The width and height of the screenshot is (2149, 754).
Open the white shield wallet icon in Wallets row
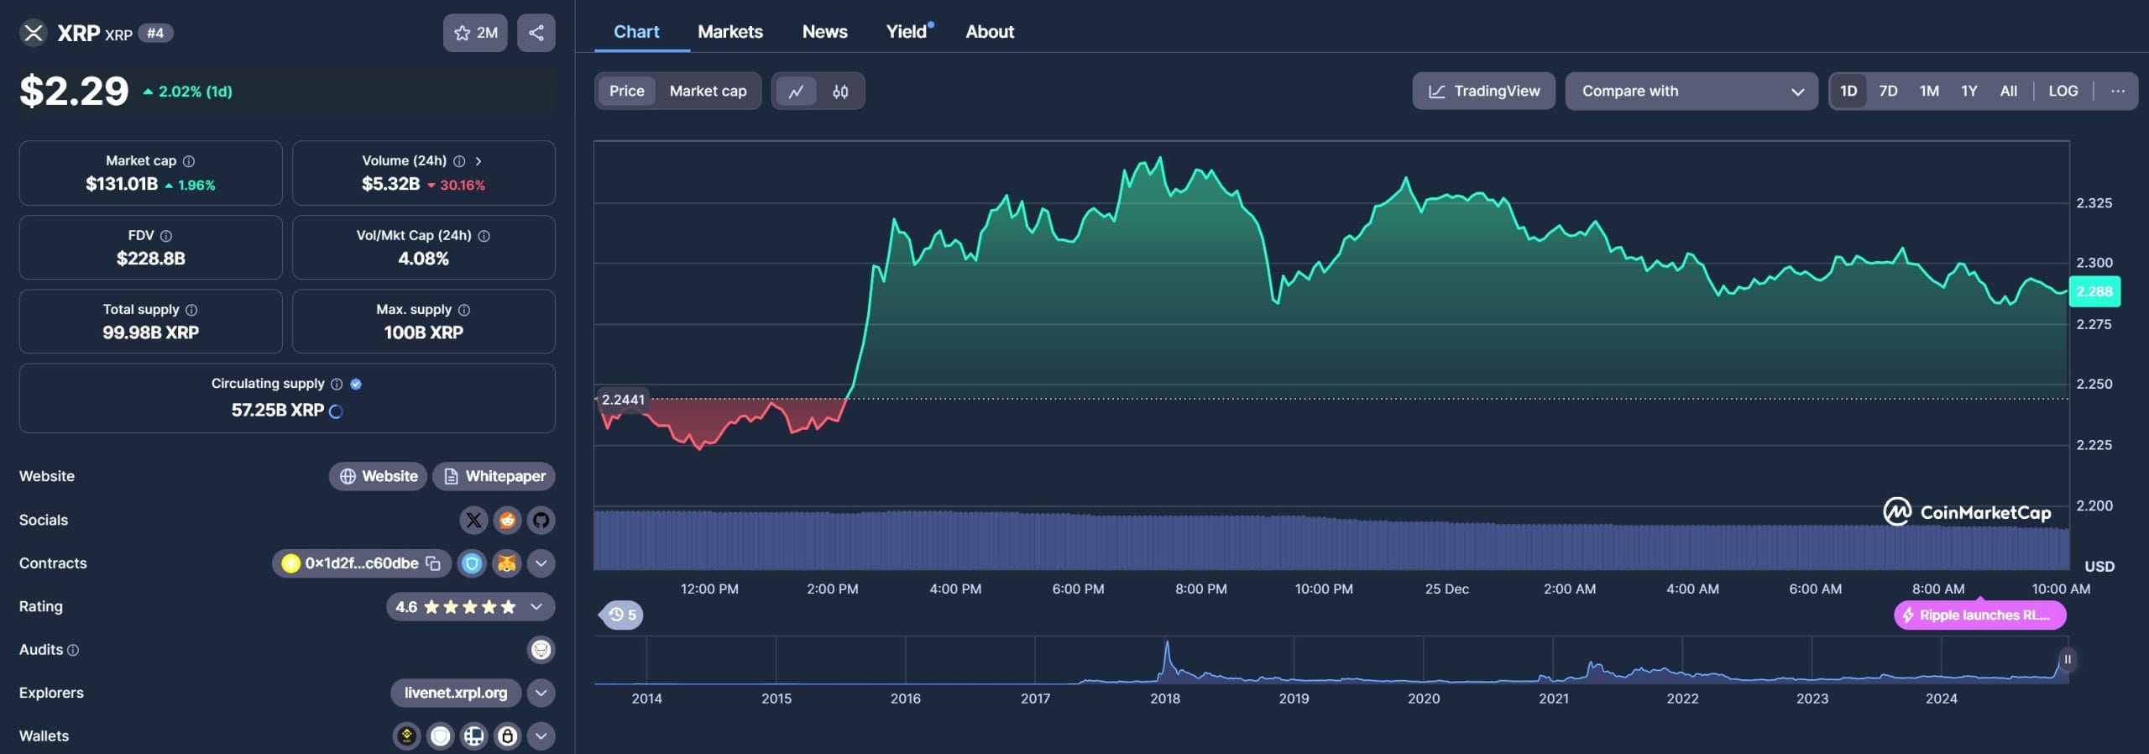pos(440,736)
